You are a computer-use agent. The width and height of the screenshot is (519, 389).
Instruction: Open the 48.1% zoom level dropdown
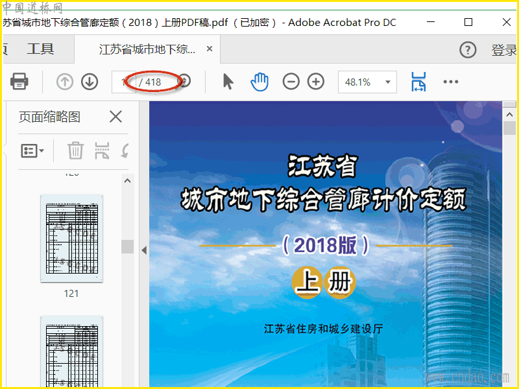click(x=367, y=82)
